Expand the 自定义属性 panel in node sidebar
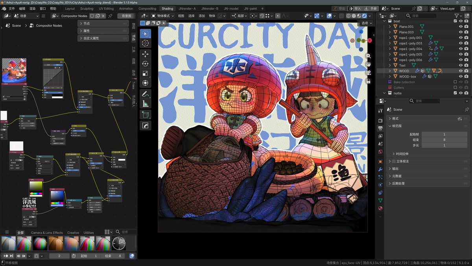This screenshot has width=472, height=266. [103, 38]
